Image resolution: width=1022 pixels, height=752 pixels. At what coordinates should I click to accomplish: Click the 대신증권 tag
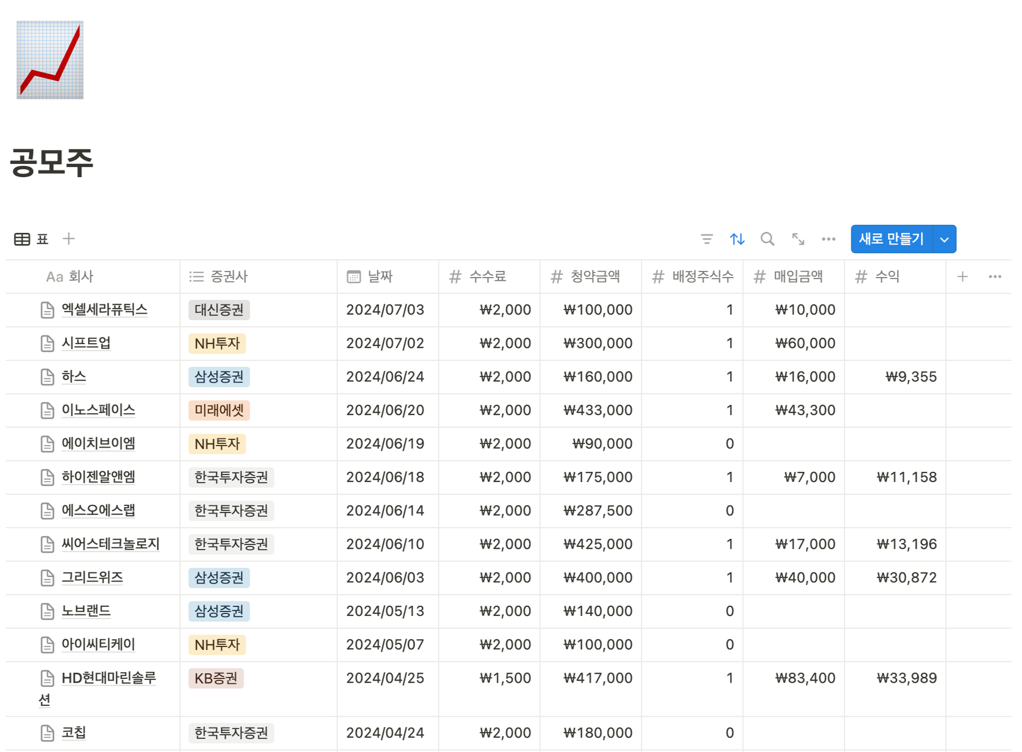click(219, 310)
